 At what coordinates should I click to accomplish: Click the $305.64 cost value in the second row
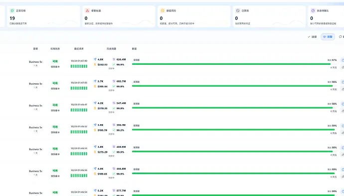point(103,86)
